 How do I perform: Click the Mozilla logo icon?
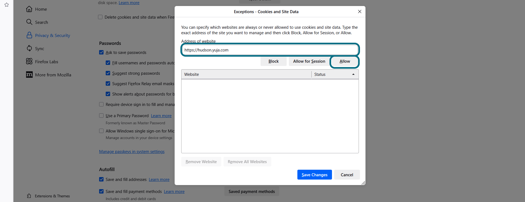29,74
